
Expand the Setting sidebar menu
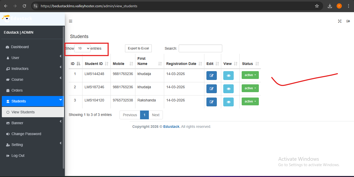tap(33, 145)
